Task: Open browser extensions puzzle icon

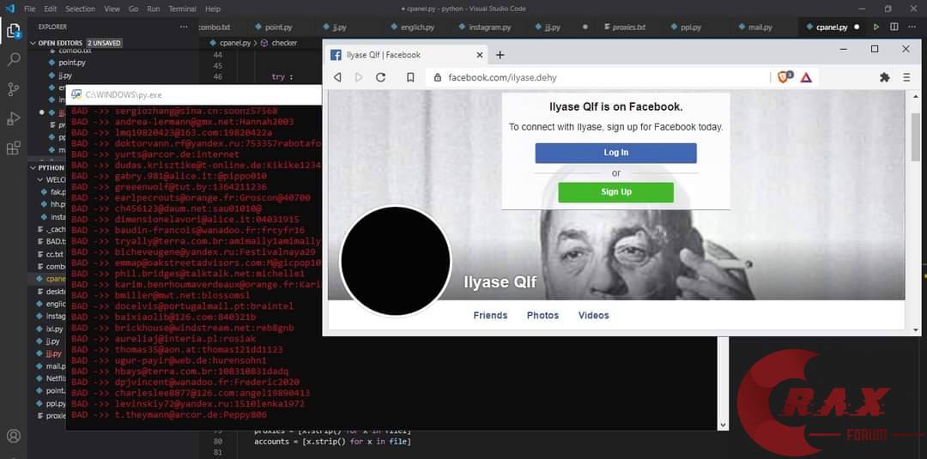Action: tap(884, 77)
